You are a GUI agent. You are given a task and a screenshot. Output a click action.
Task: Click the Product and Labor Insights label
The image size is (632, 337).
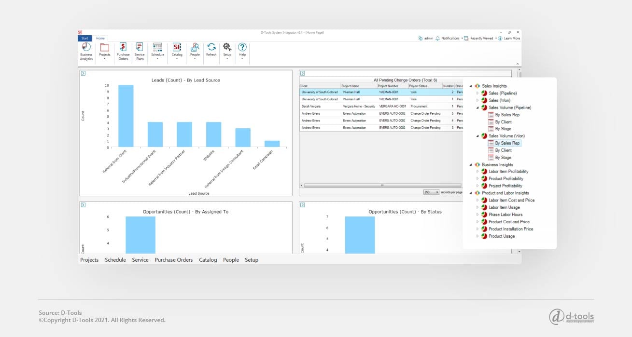point(506,193)
